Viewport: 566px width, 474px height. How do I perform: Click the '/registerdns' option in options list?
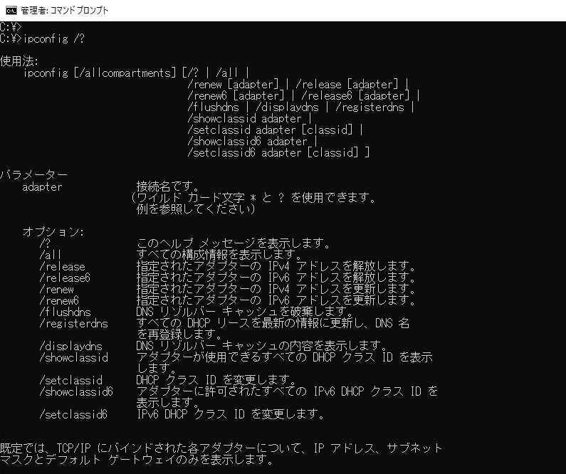(73, 324)
